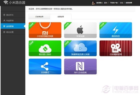Screen dimensions: 140x95
Task: Open the 小米应用商店加速 app tile
Action: tap(45, 30)
